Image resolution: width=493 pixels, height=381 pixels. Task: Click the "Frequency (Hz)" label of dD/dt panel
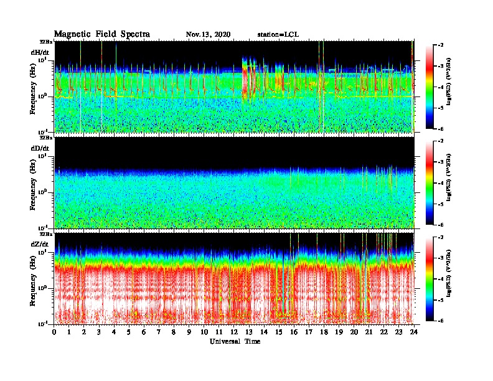point(33,185)
